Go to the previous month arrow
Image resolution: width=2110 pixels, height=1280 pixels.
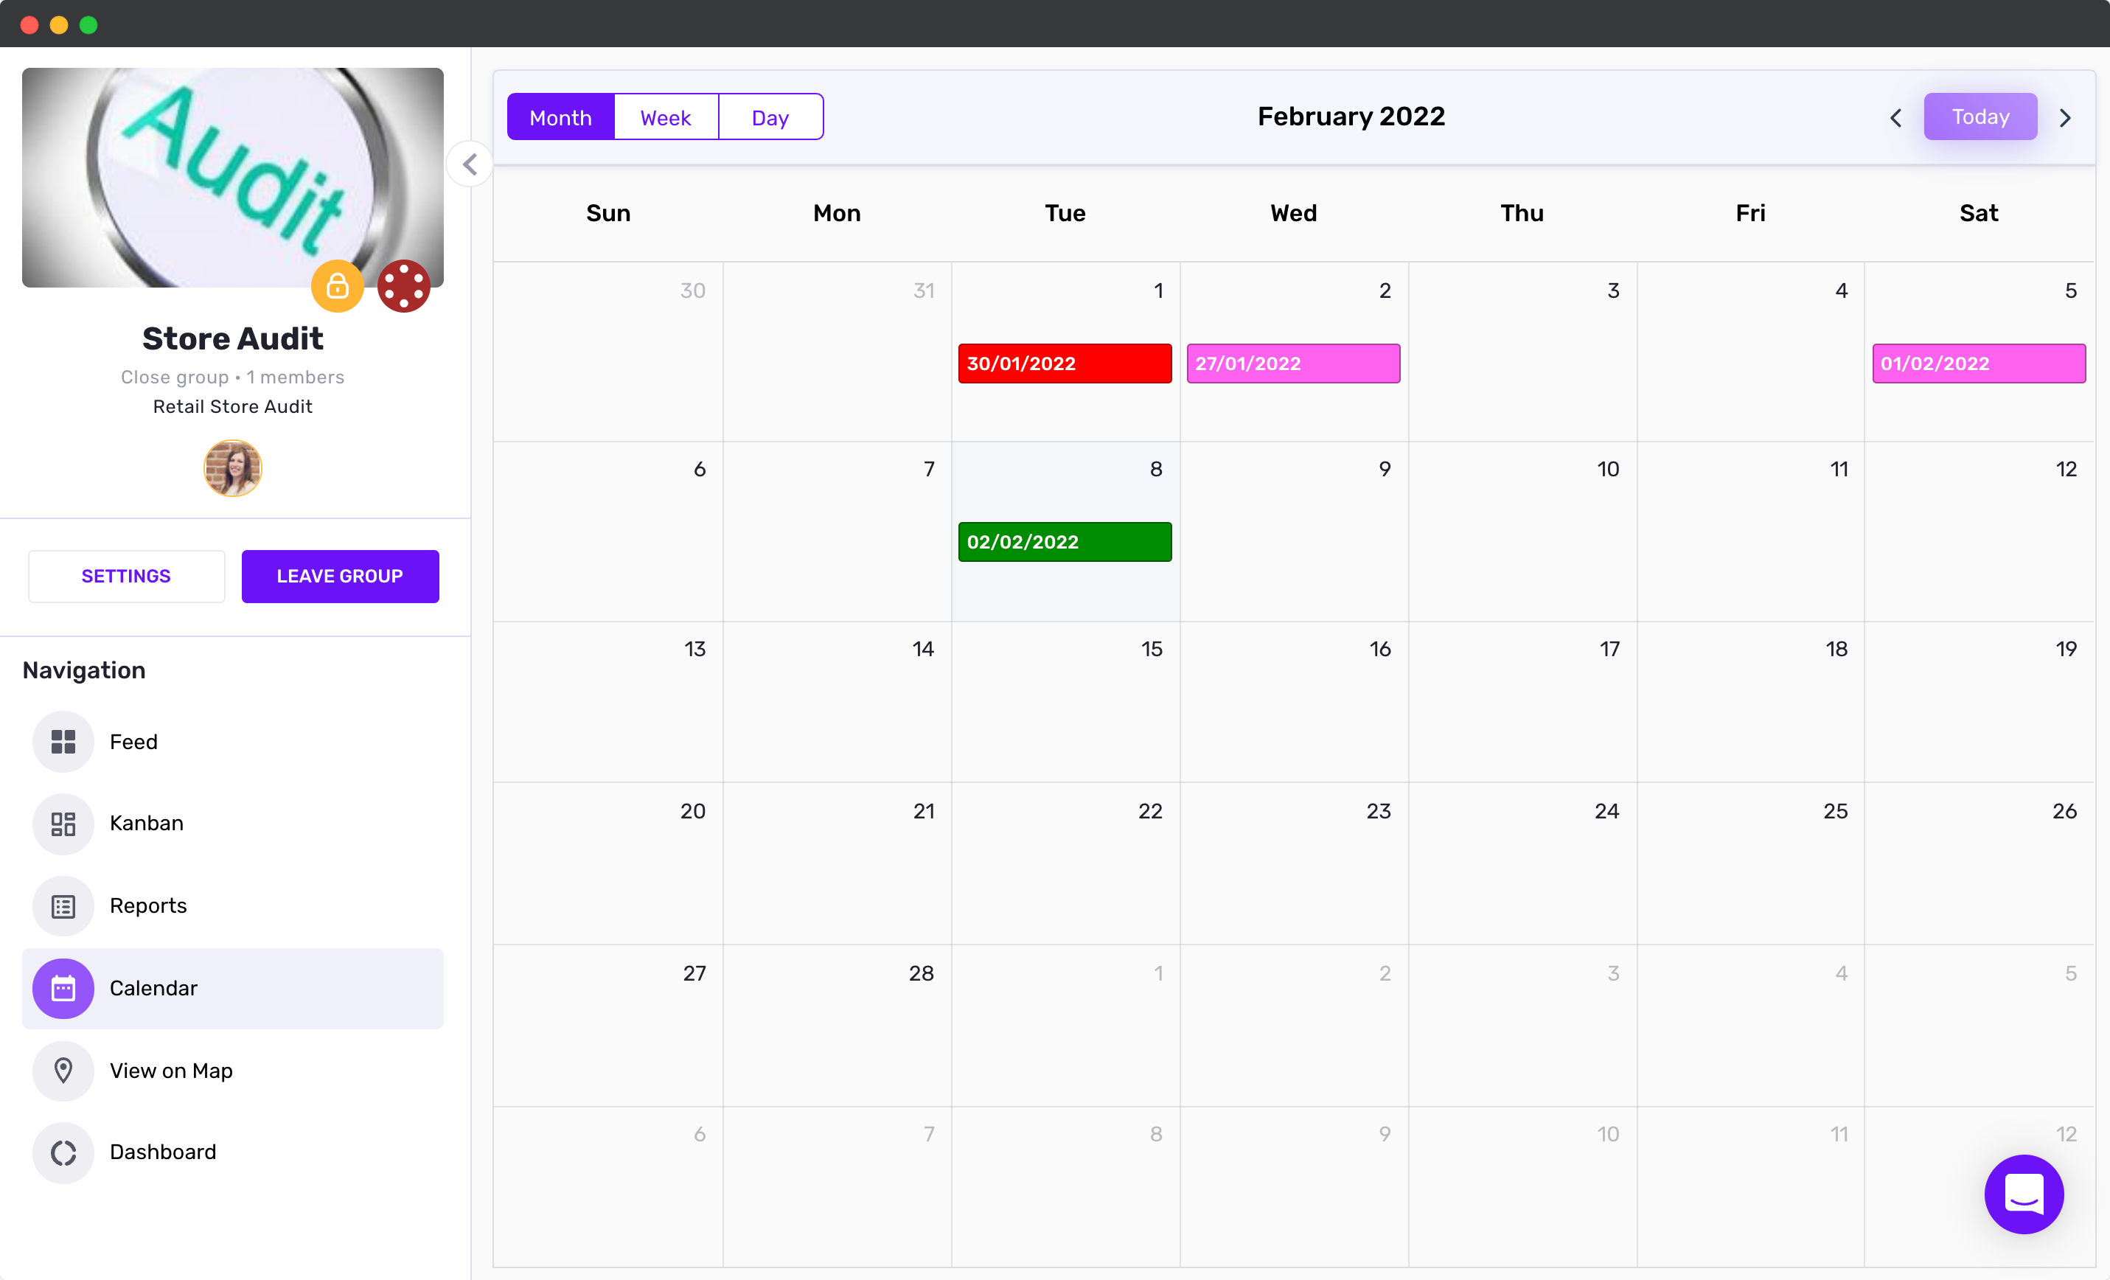point(1895,117)
